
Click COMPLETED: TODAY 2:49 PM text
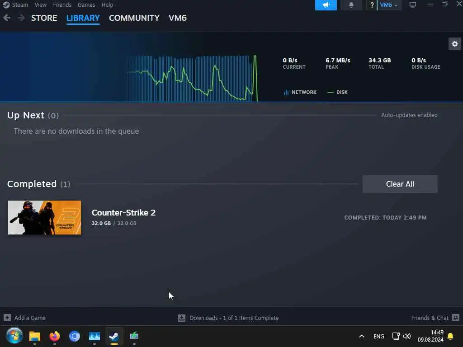click(x=385, y=218)
